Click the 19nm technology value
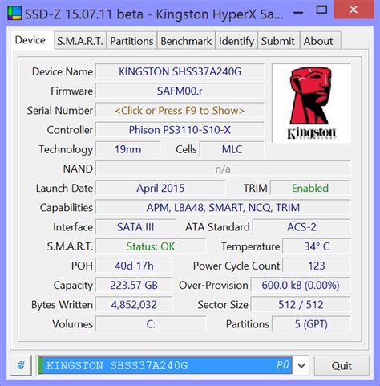The width and height of the screenshot is (380, 386). tap(128, 149)
